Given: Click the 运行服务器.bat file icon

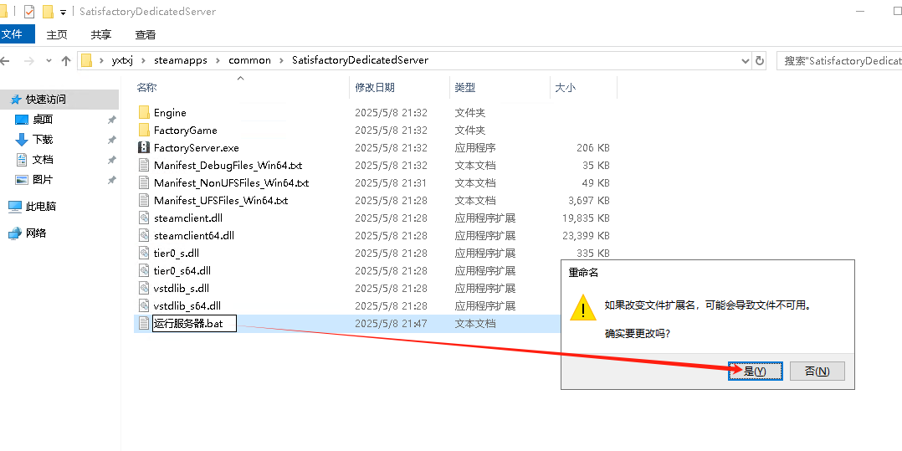Looking at the screenshot, I should tap(144, 323).
